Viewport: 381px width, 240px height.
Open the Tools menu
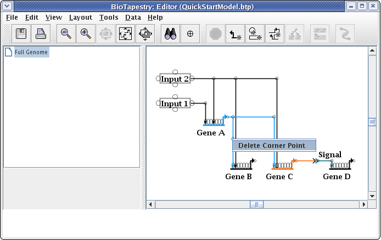109,17
